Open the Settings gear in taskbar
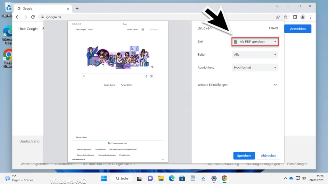Screen dimensions: 328x184 click(x=214, y=178)
